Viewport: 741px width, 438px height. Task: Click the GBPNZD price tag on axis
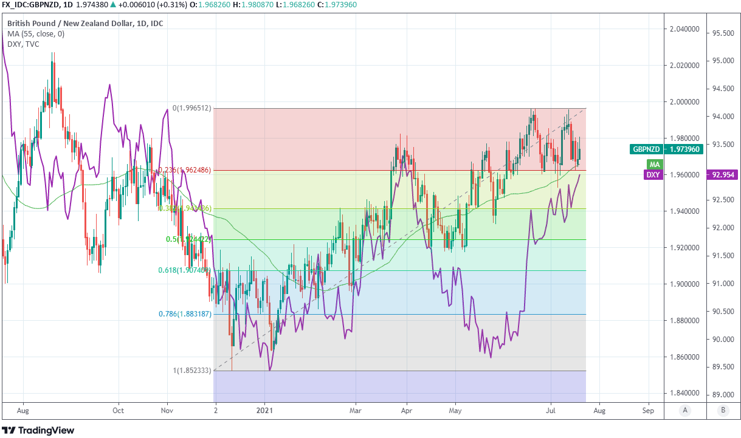[x=667, y=149]
